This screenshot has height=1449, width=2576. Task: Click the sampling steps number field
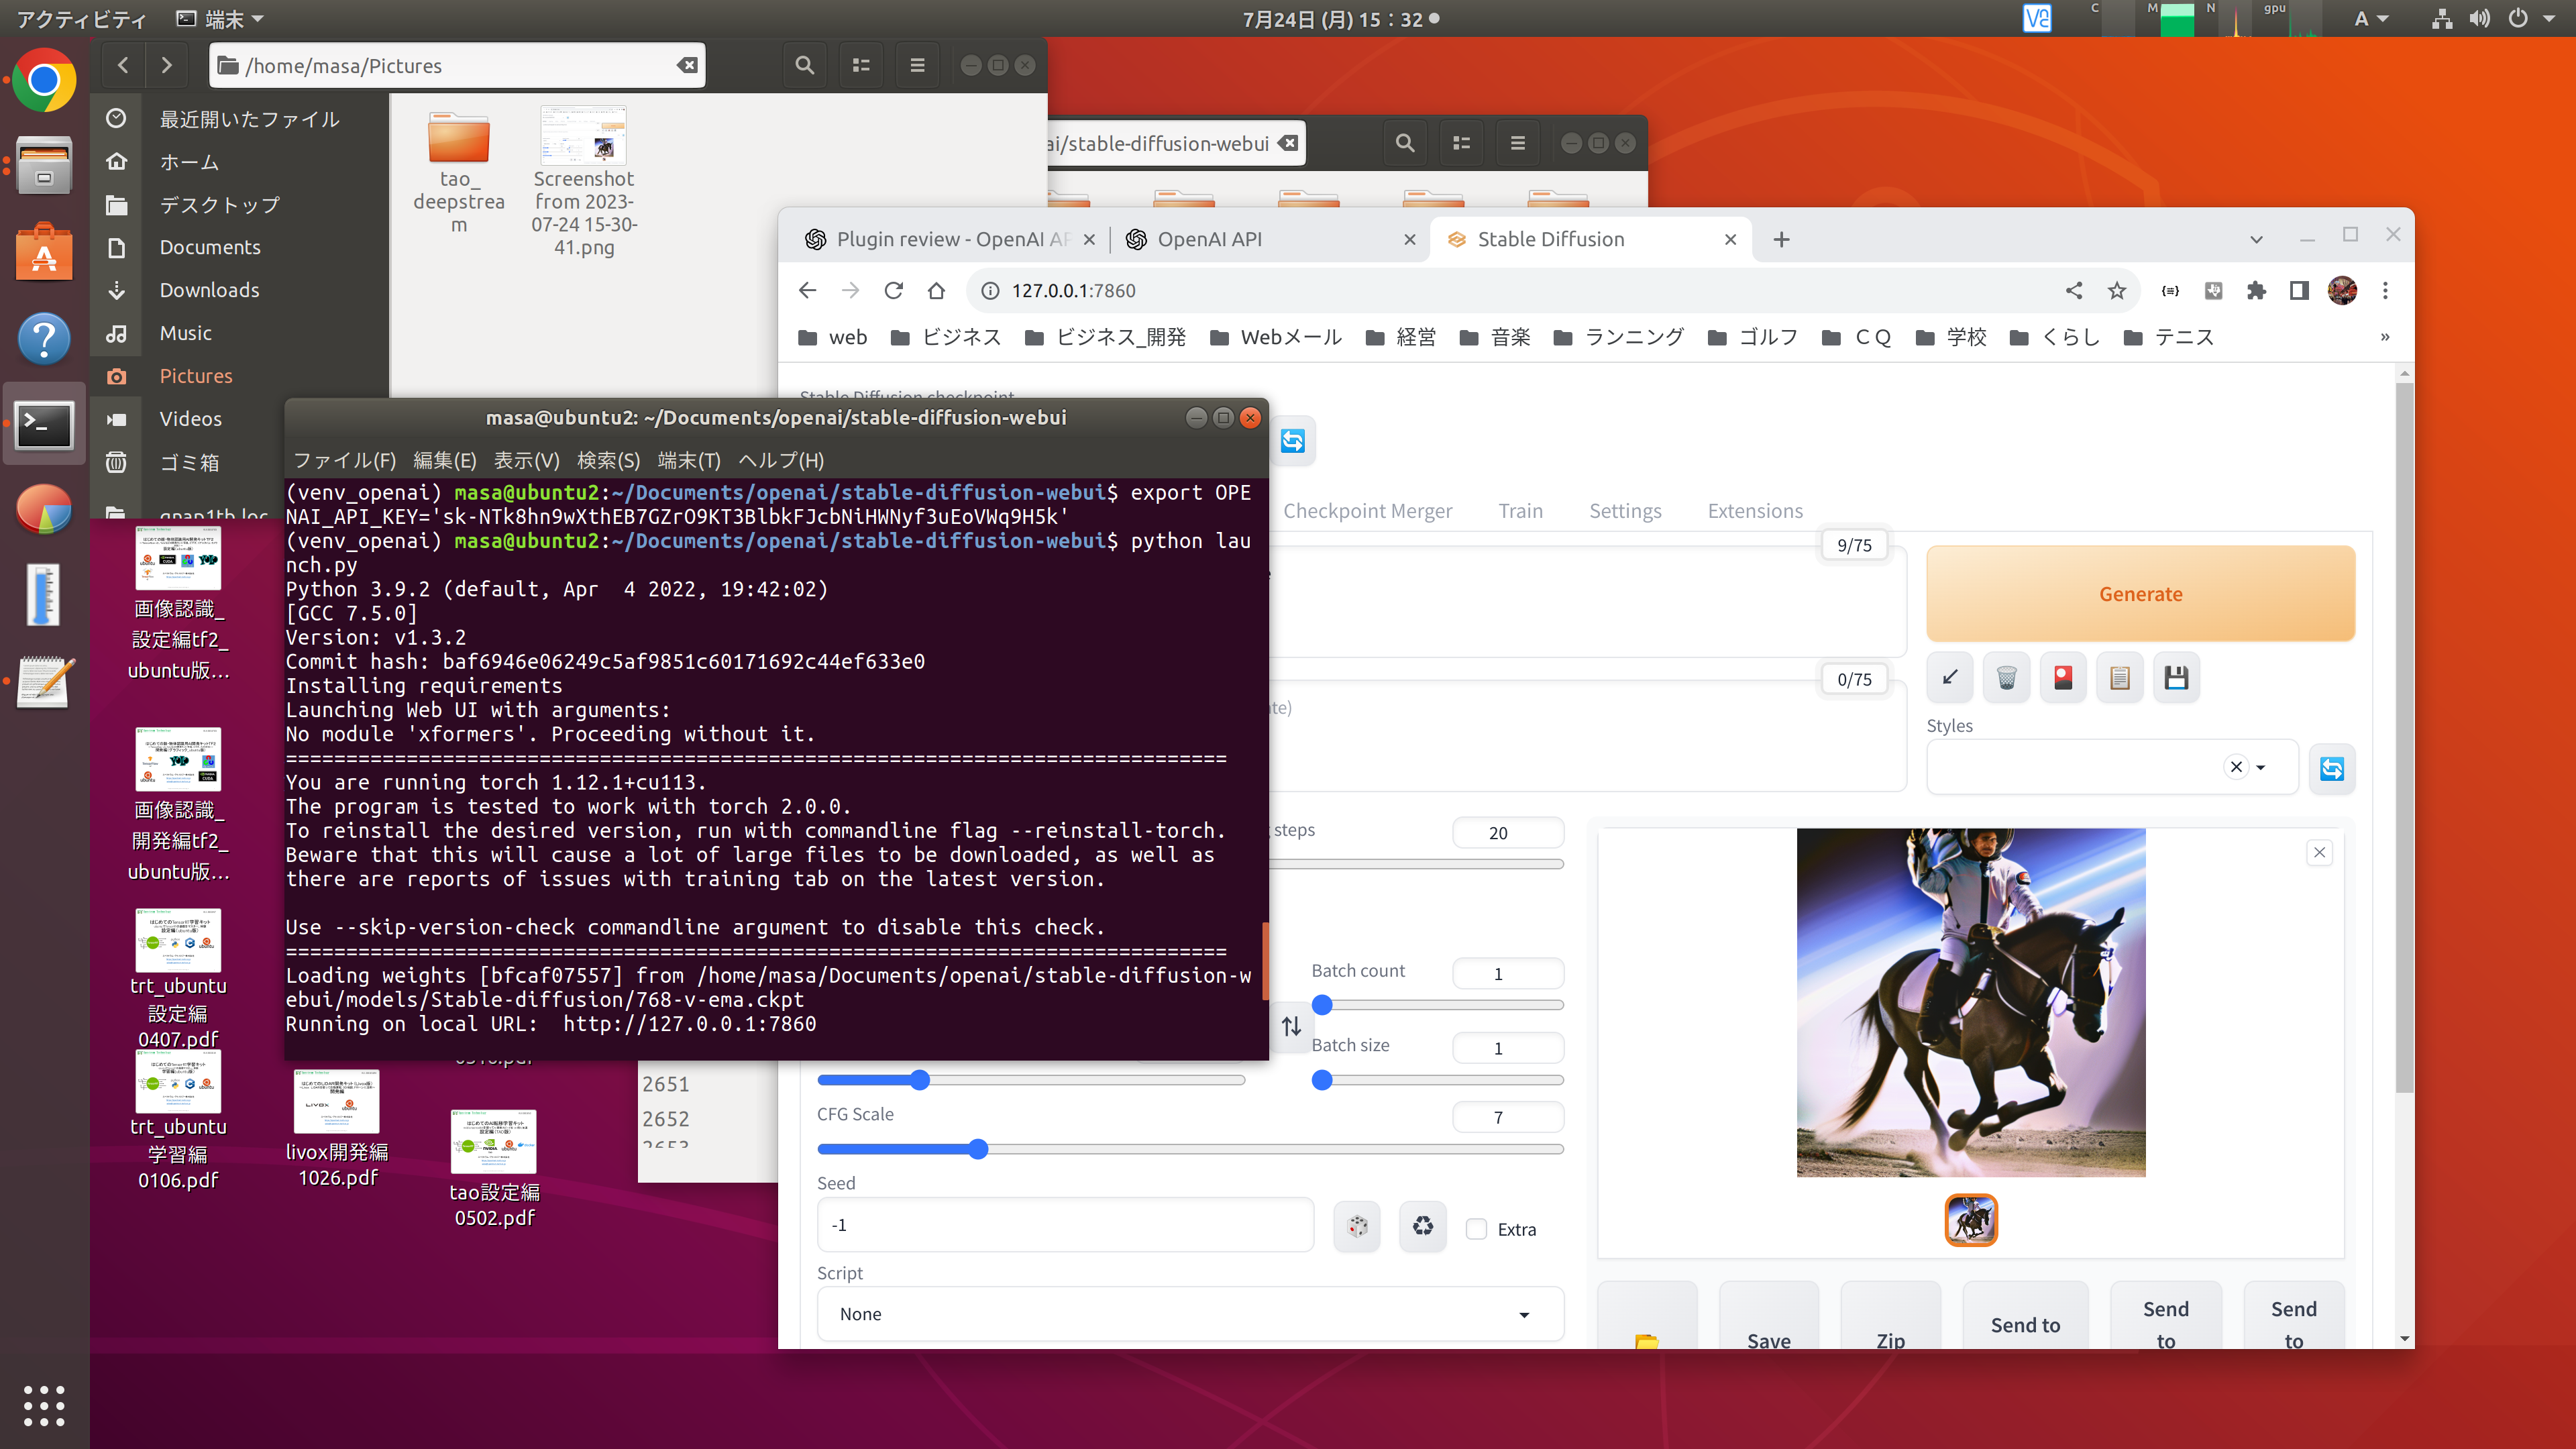coord(1507,832)
